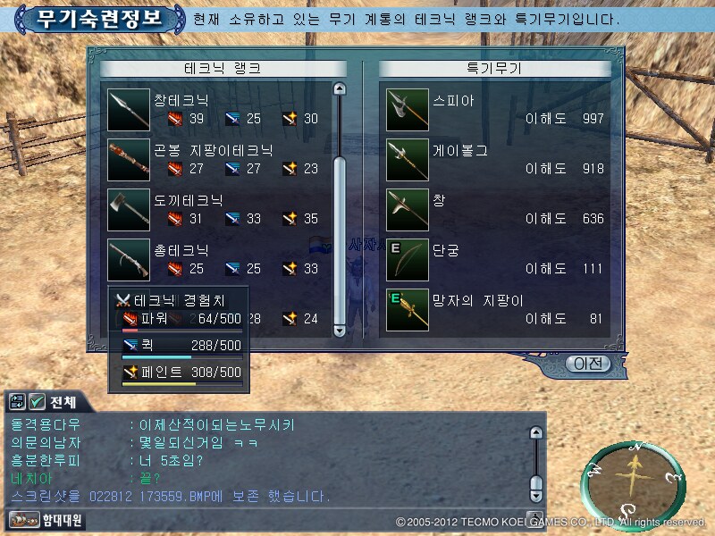Click the chat log scroll-up arrow

(536, 432)
